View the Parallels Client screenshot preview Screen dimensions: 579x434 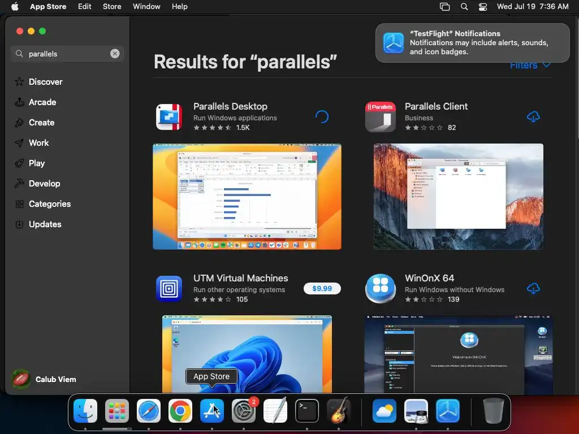pos(458,197)
